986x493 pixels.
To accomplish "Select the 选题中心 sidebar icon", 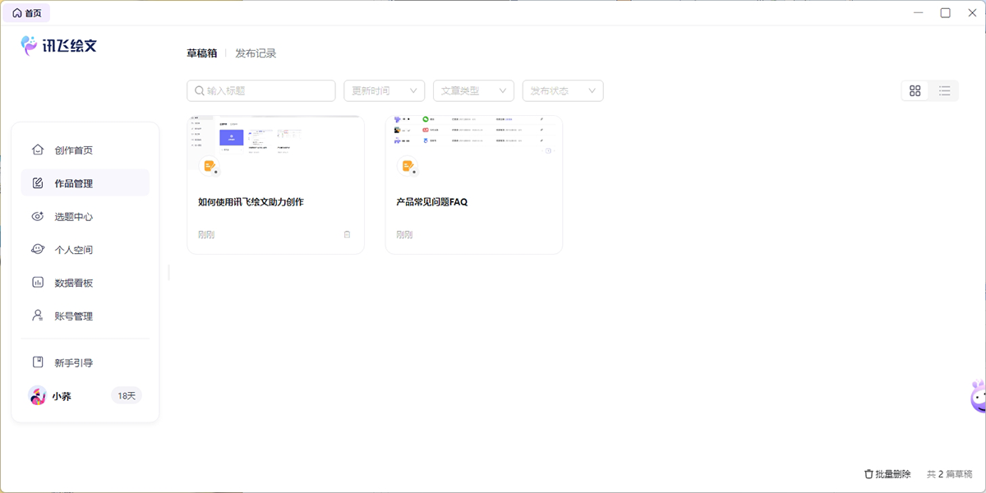I will pos(38,217).
